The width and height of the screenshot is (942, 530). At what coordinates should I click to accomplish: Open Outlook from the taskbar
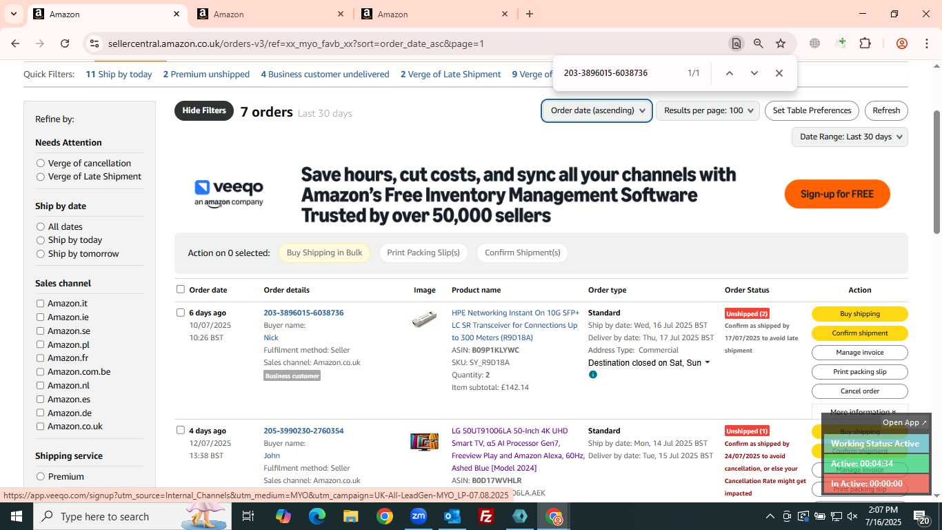452,516
